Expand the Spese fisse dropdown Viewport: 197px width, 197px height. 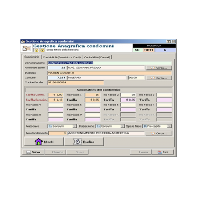click(169, 126)
